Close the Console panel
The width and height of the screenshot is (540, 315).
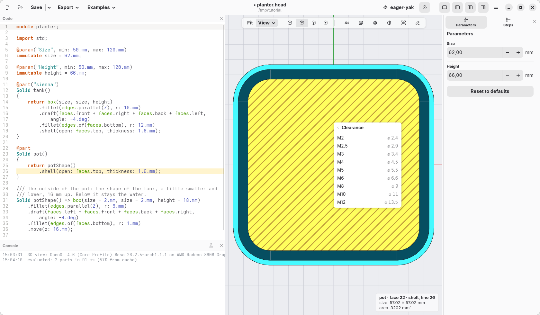pyautogui.click(x=221, y=246)
